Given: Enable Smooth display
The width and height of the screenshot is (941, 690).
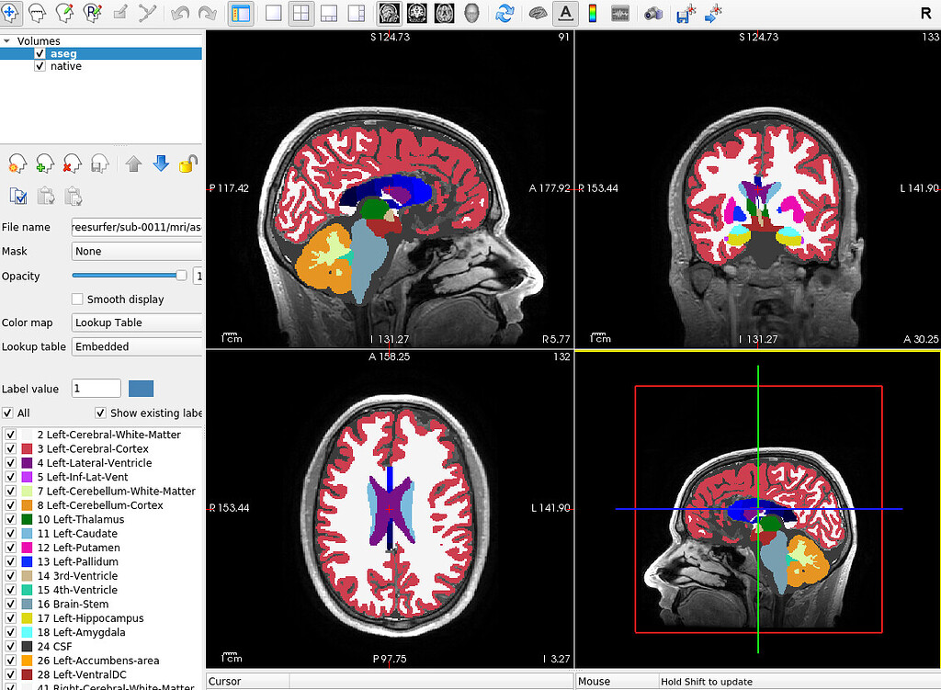Looking at the screenshot, I should [x=78, y=299].
